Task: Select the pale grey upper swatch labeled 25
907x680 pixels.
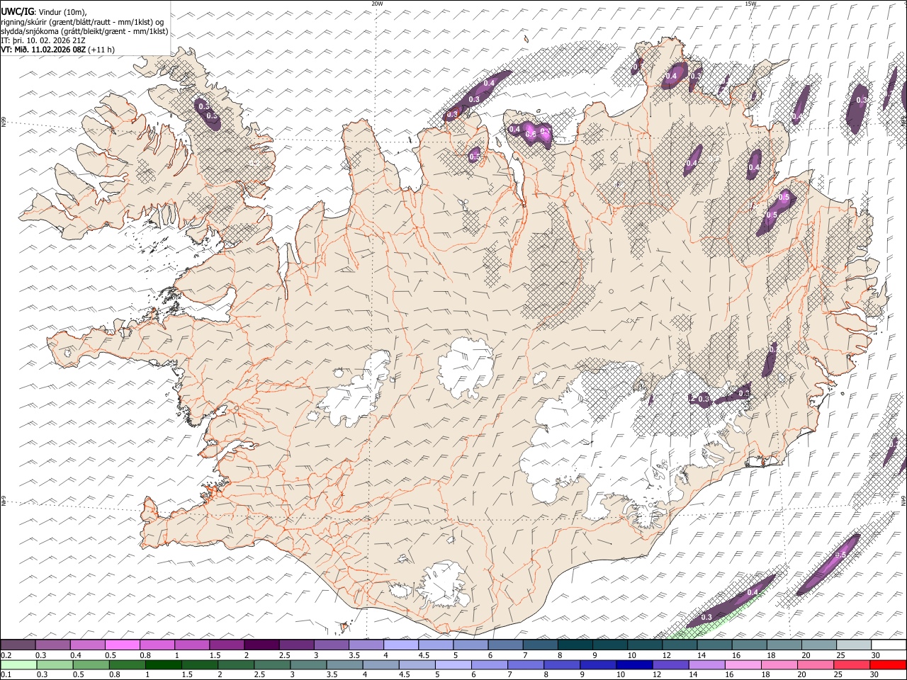Action: 853,645
